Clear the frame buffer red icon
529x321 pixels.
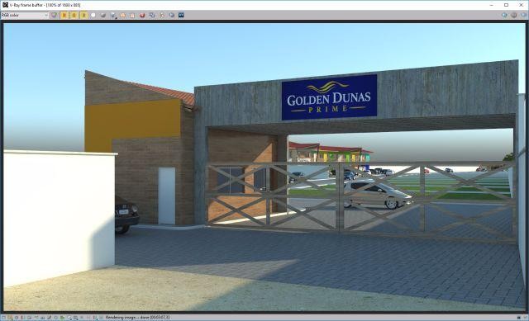point(142,15)
